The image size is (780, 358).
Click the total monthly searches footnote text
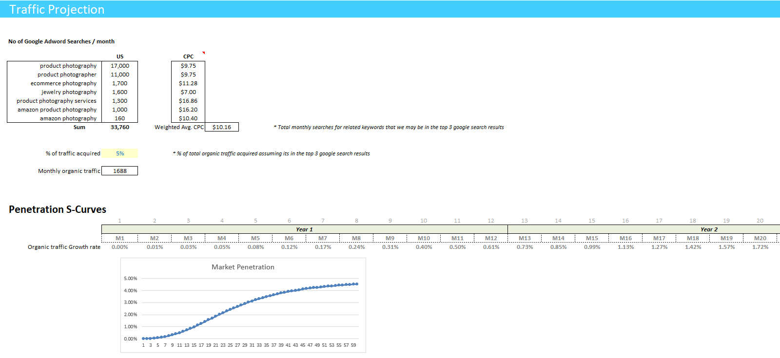point(389,127)
